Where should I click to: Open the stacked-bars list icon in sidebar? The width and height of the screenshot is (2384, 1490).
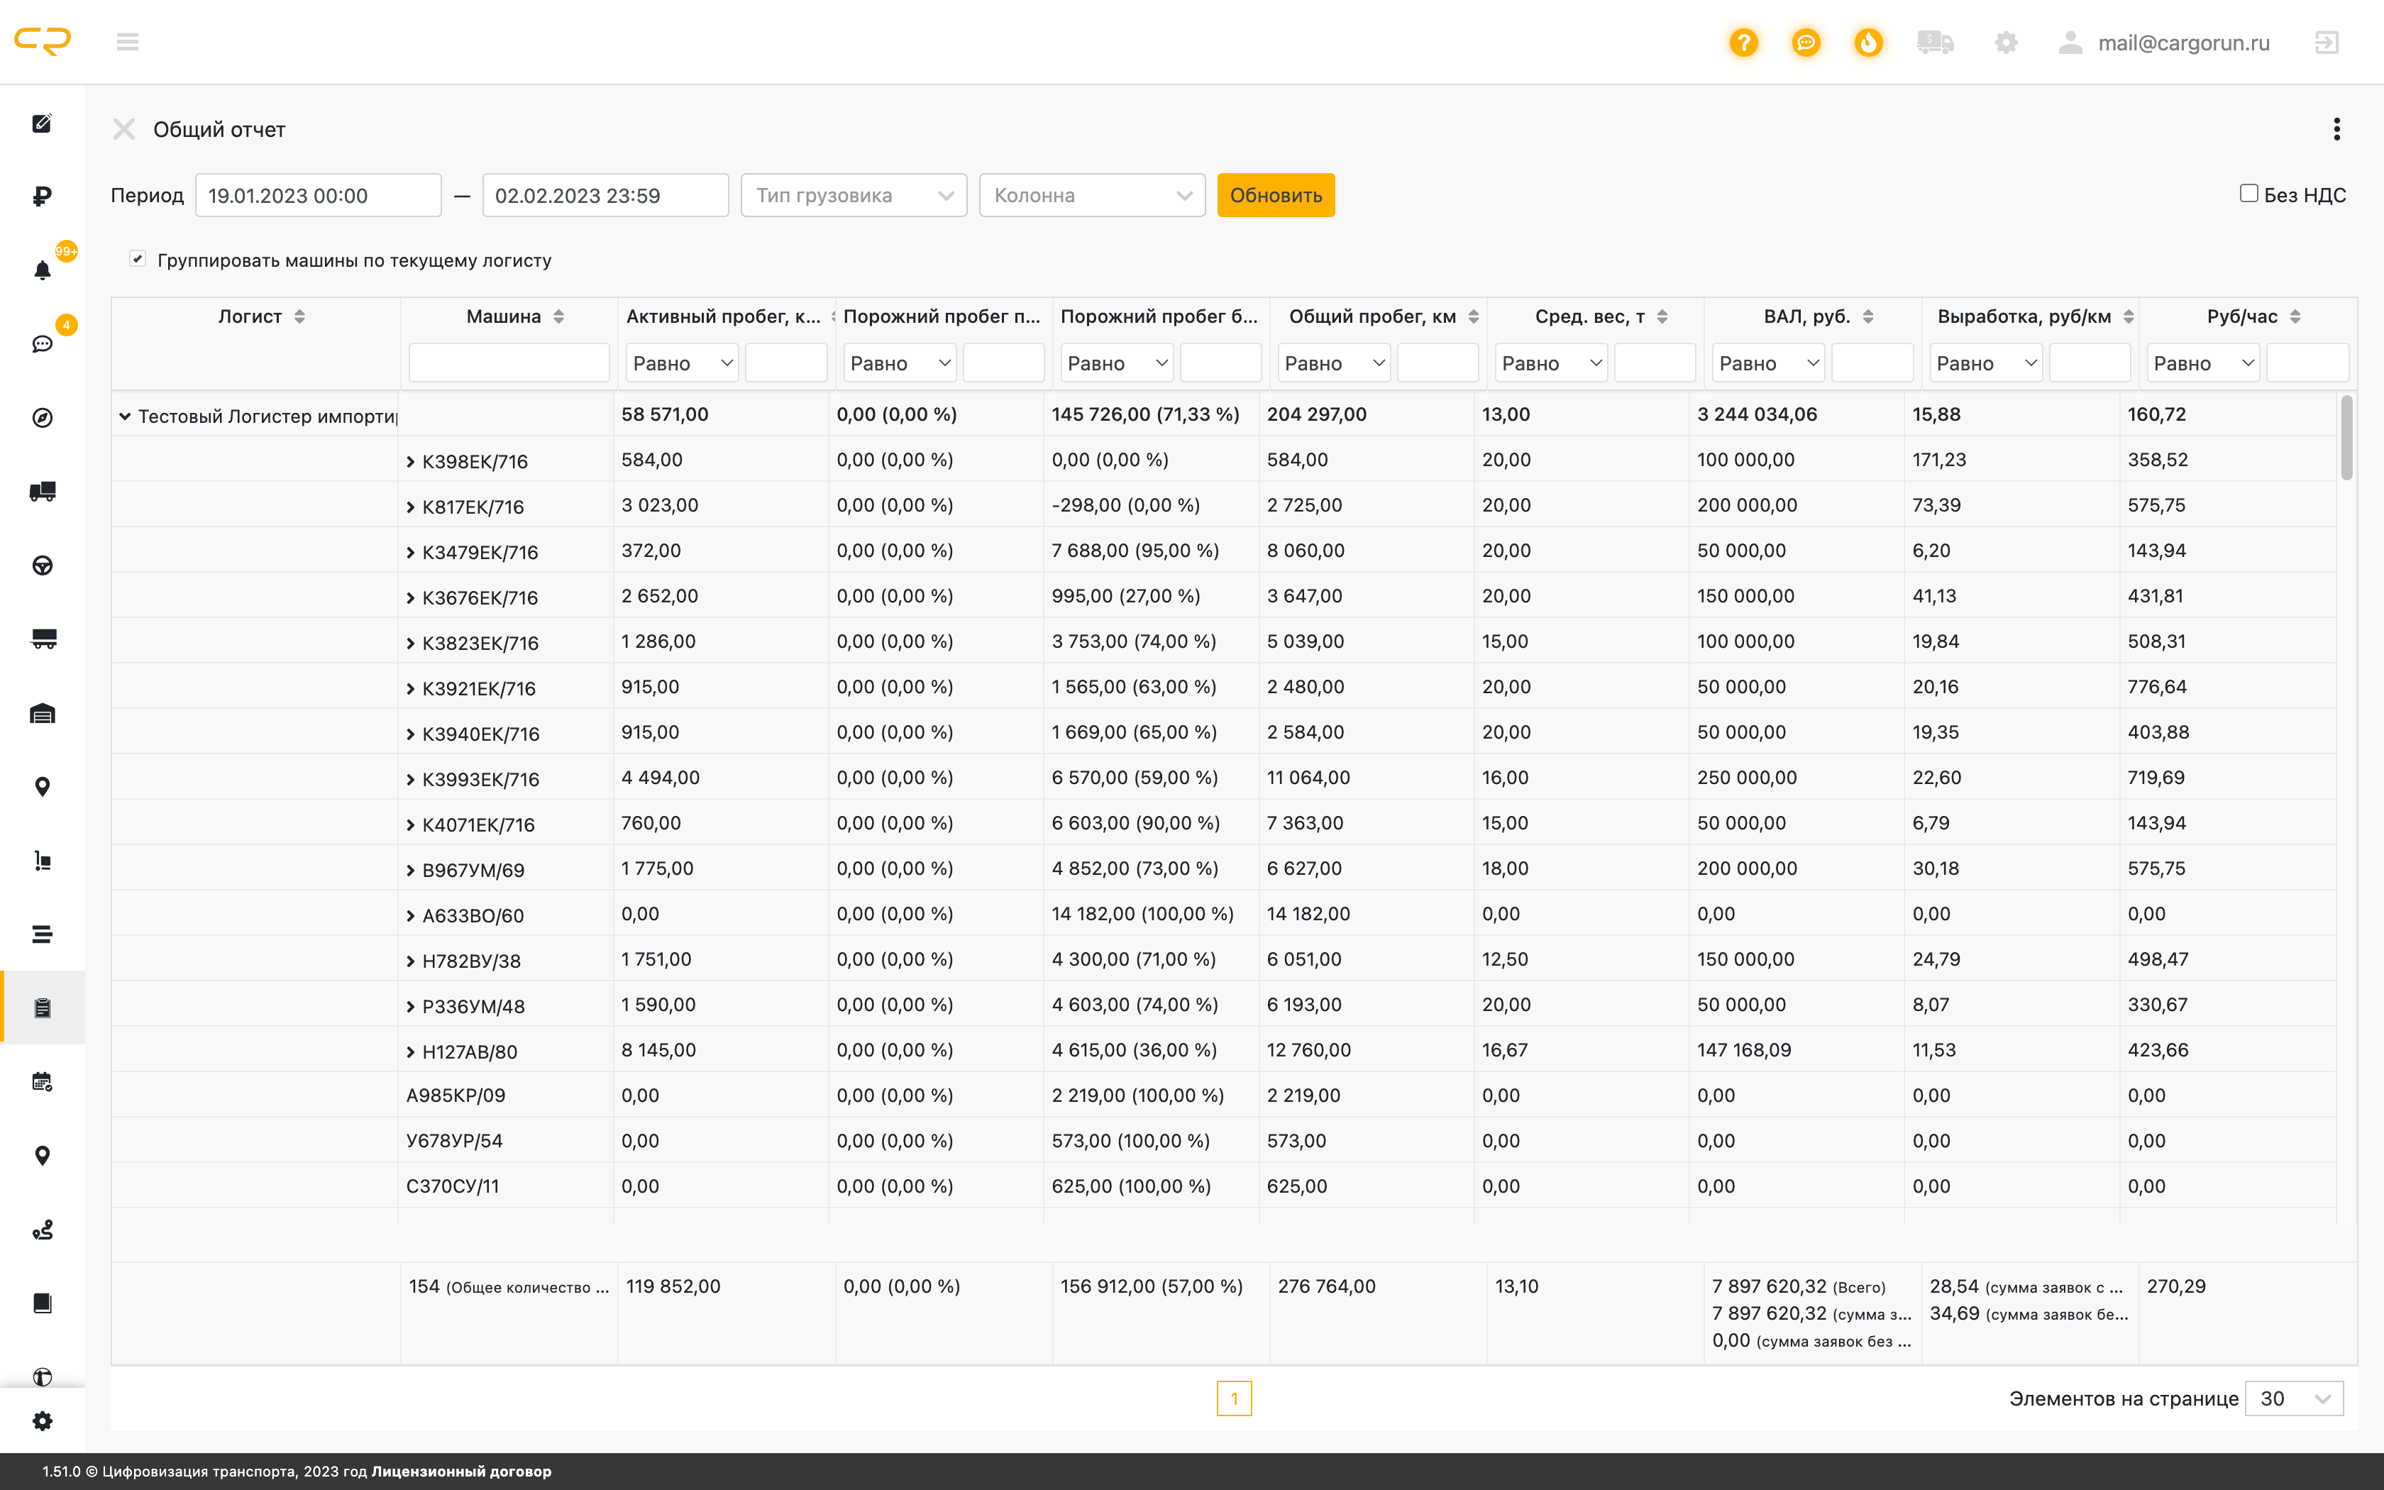[43, 934]
